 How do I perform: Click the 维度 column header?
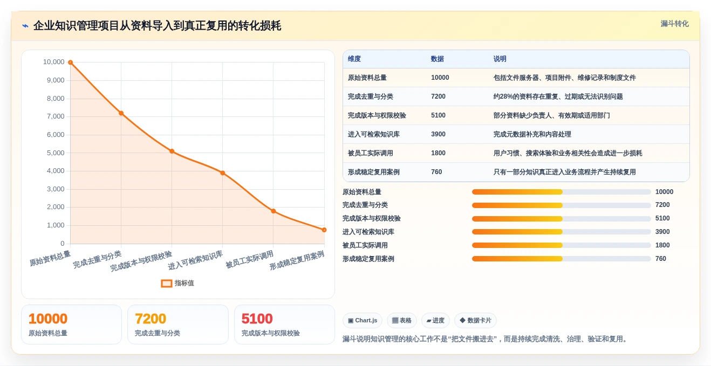pos(354,59)
